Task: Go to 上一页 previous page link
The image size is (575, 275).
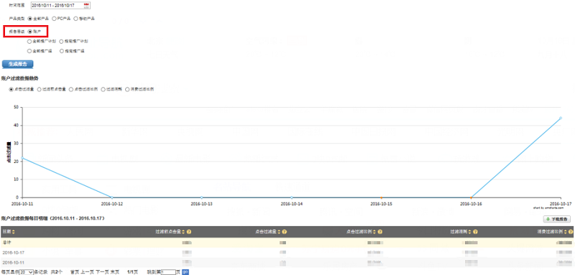Action: pyautogui.click(x=87, y=272)
